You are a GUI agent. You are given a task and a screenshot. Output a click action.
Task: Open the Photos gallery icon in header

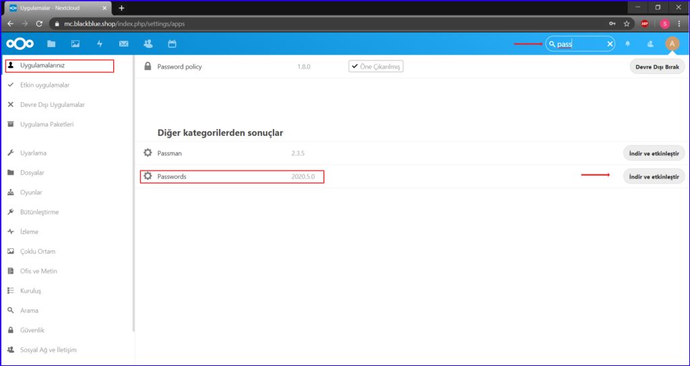click(x=75, y=44)
